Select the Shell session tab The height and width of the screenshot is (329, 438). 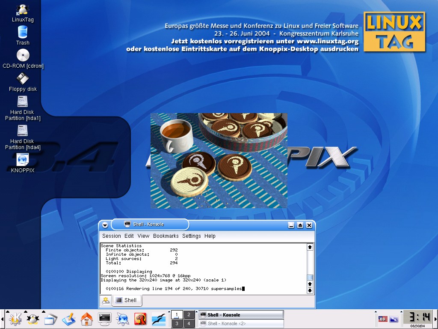click(x=127, y=300)
